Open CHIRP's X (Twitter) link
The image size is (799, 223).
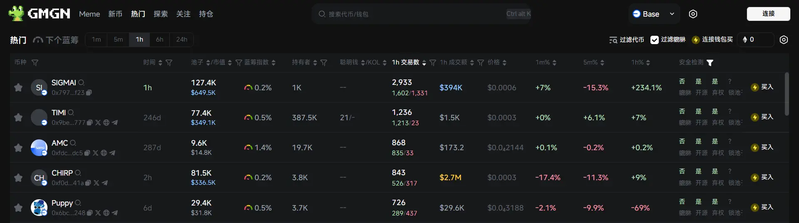[97, 183]
